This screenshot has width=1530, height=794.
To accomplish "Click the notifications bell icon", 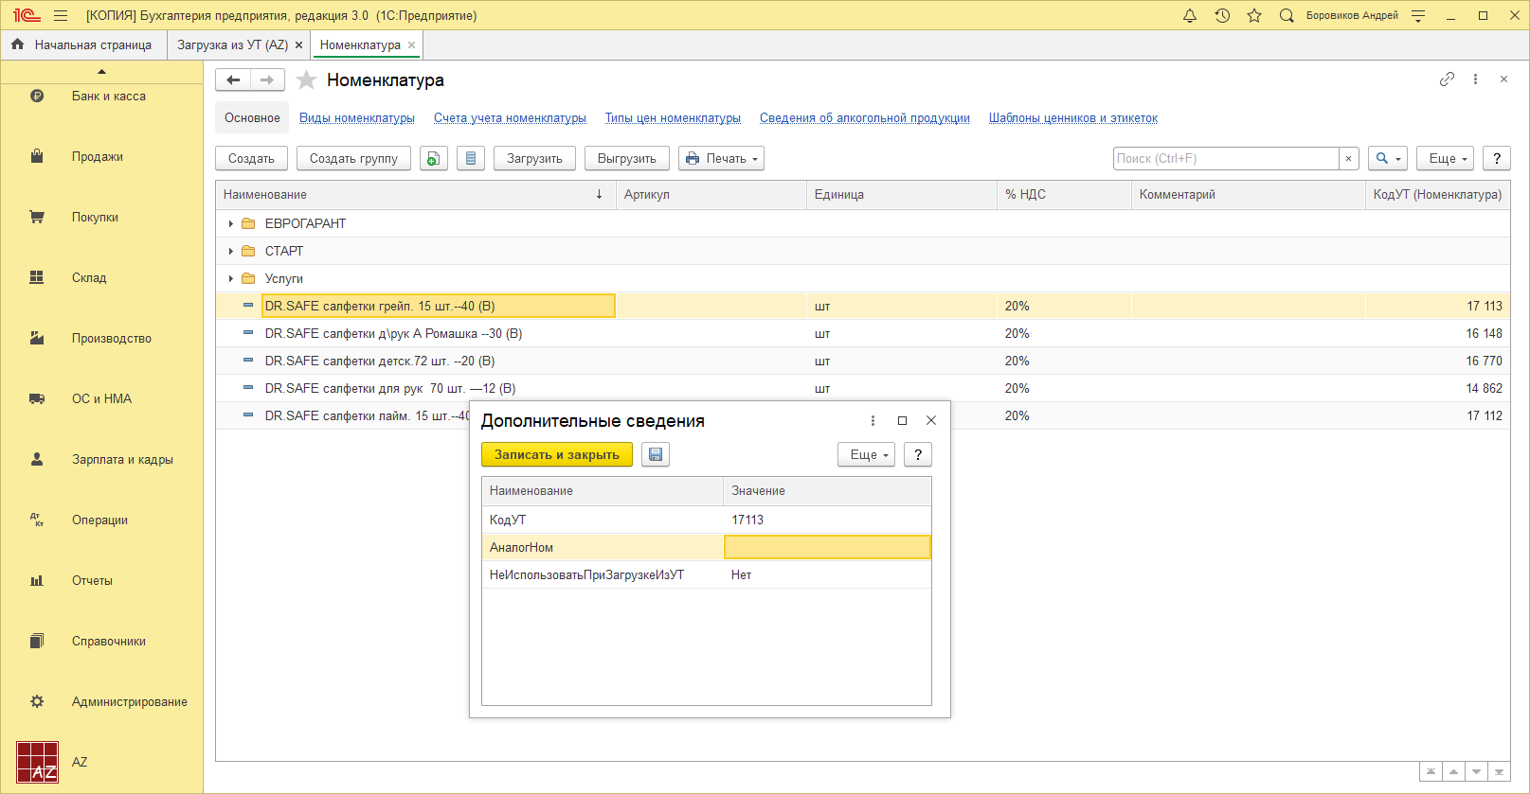I will (x=1190, y=15).
